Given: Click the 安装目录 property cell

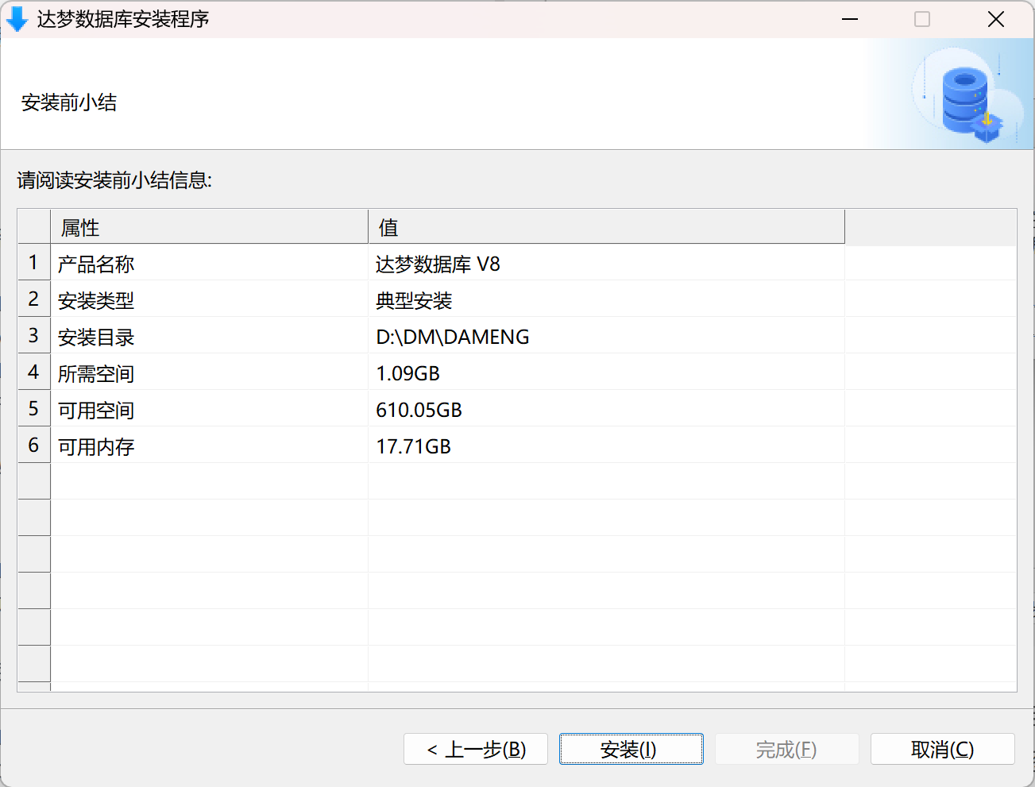Looking at the screenshot, I should (x=210, y=336).
